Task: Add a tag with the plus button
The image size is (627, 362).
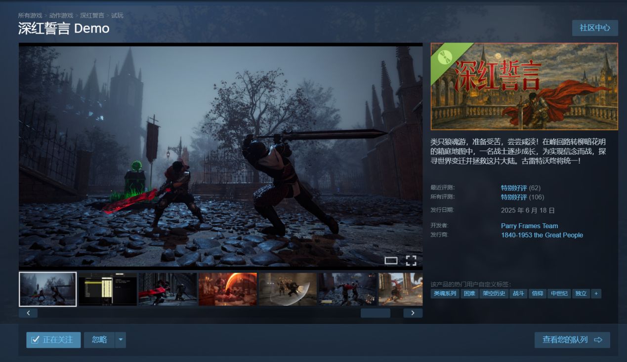Action: [596, 293]
